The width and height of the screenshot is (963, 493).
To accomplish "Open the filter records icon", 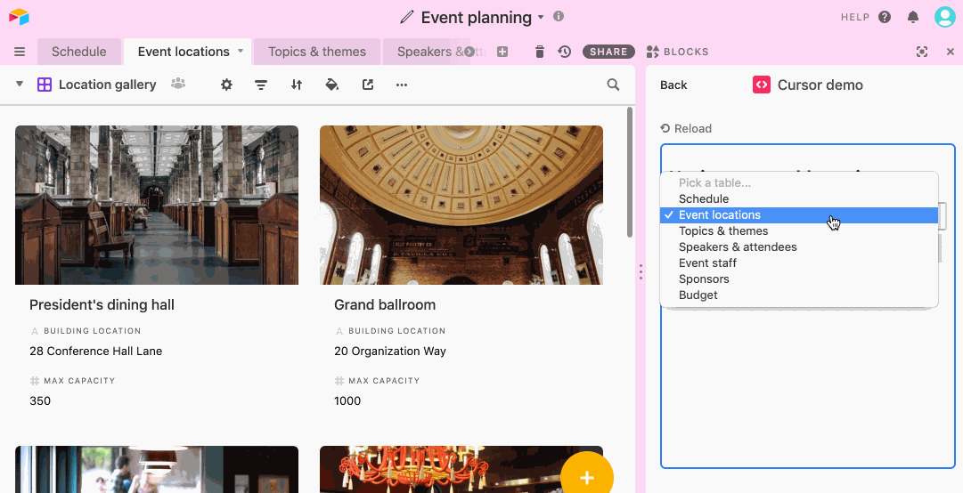I will (261, 85).
